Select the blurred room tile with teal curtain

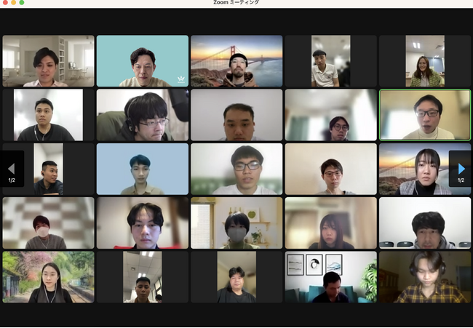coord(331,115)
